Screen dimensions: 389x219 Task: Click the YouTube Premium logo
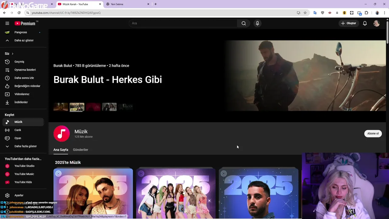click(x=25, y=23)
